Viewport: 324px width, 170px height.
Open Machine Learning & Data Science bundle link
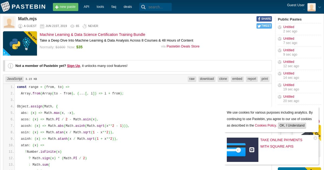tap(92, 35)
